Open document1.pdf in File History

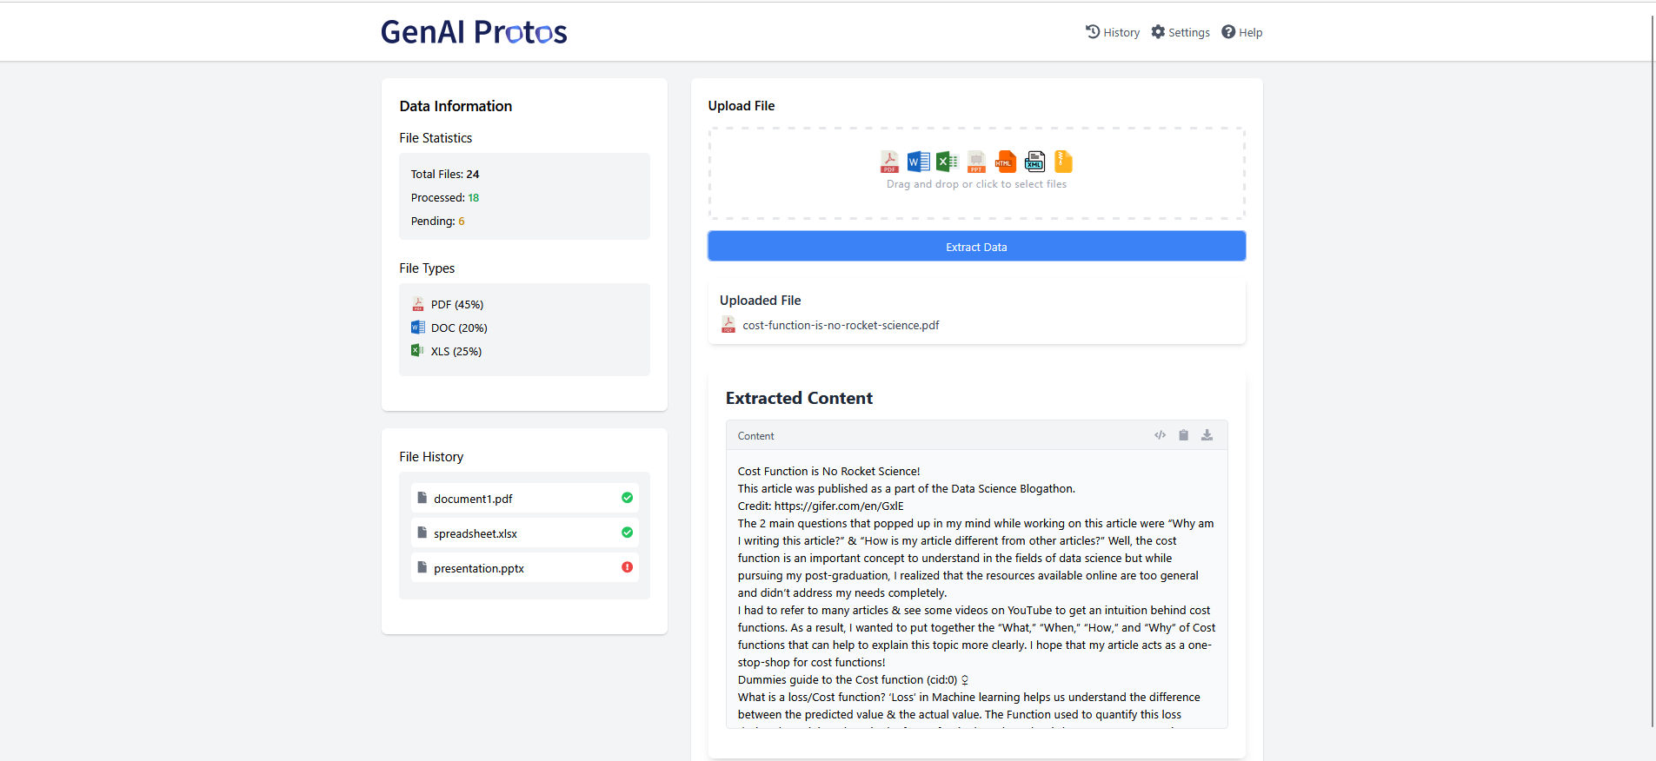(x=524, y=499)
